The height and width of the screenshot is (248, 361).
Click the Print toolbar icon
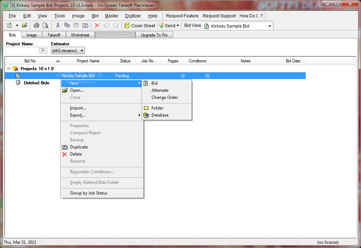(x=36, y=26)
